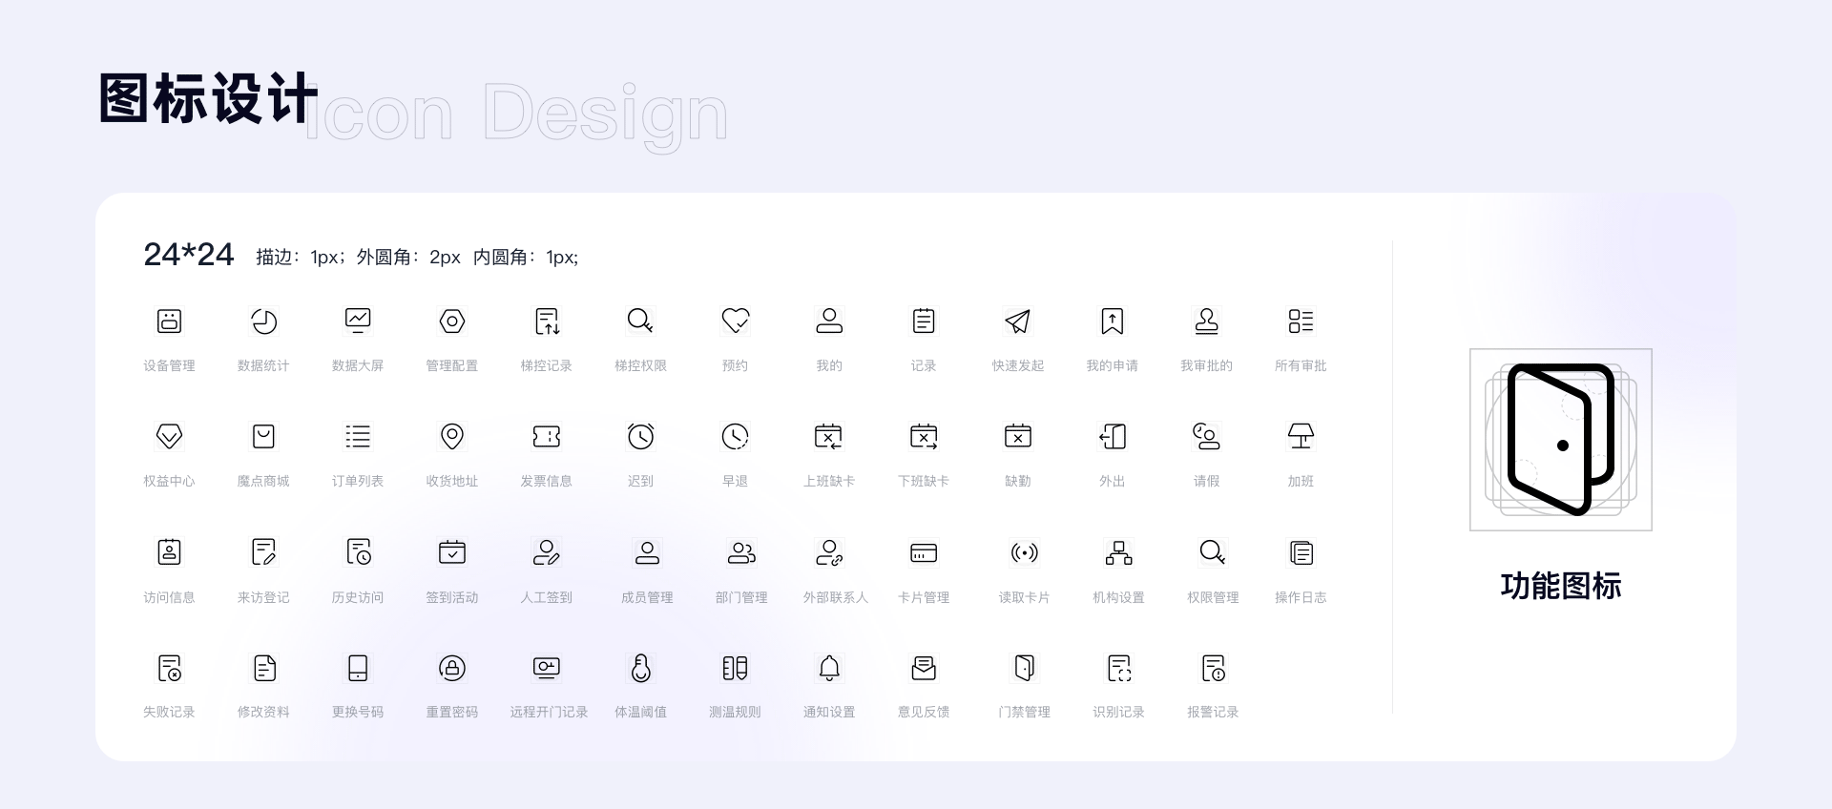Select the 数据统计 pie chart icon

(263, 322)
